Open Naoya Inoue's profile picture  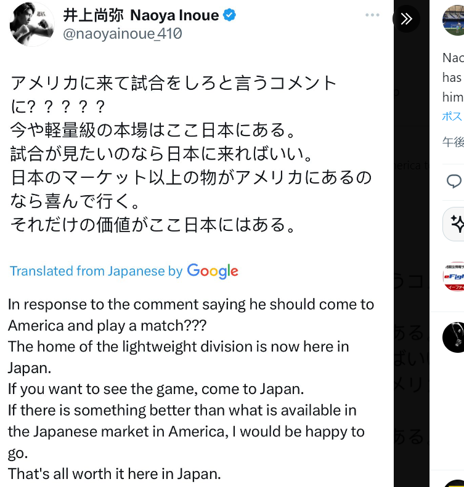click(30, 23)
